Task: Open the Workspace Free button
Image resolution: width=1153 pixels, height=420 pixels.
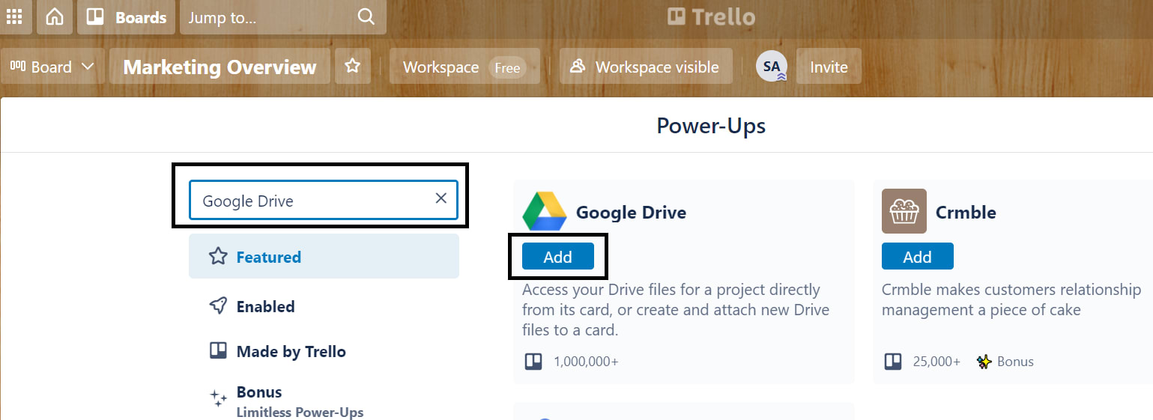Action: pos(464,67)
